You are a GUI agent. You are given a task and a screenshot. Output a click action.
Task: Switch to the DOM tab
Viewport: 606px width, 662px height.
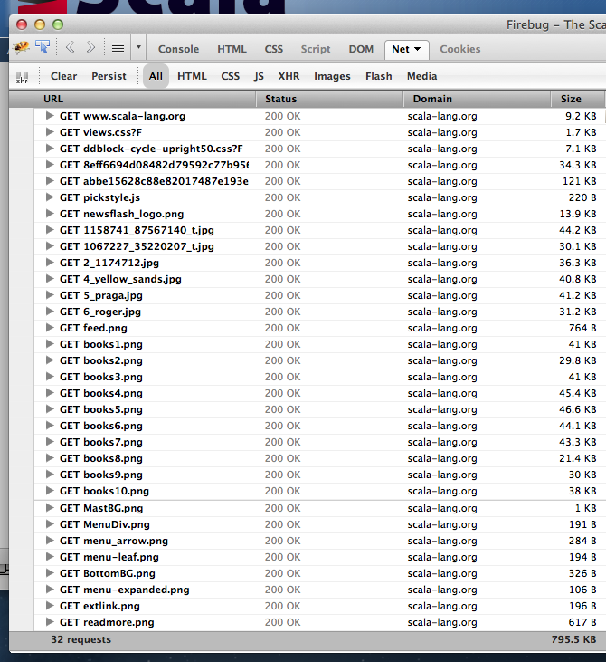[361, 49]
